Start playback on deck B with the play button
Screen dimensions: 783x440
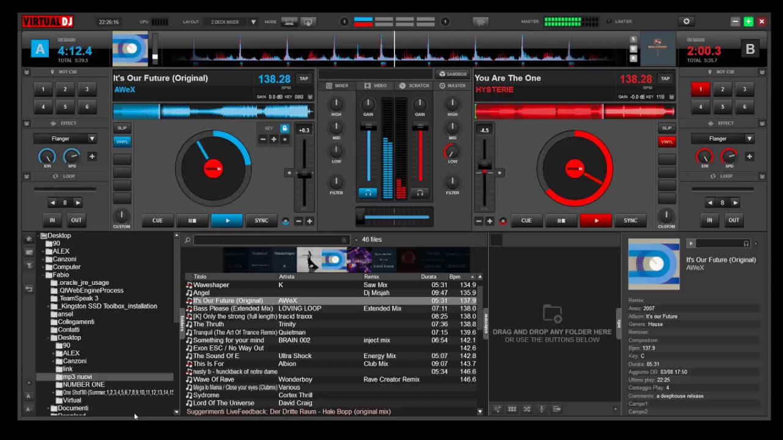(x=596, y=221)
